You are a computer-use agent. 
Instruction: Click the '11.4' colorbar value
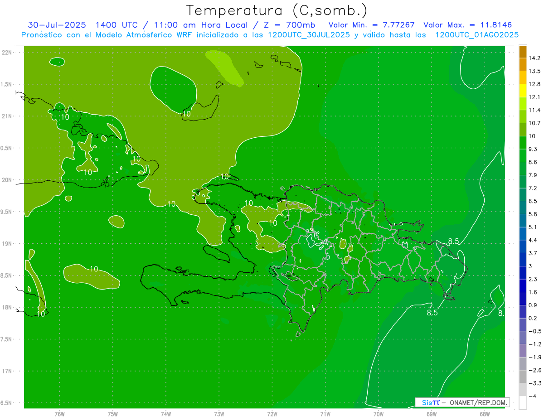[534, 110]
